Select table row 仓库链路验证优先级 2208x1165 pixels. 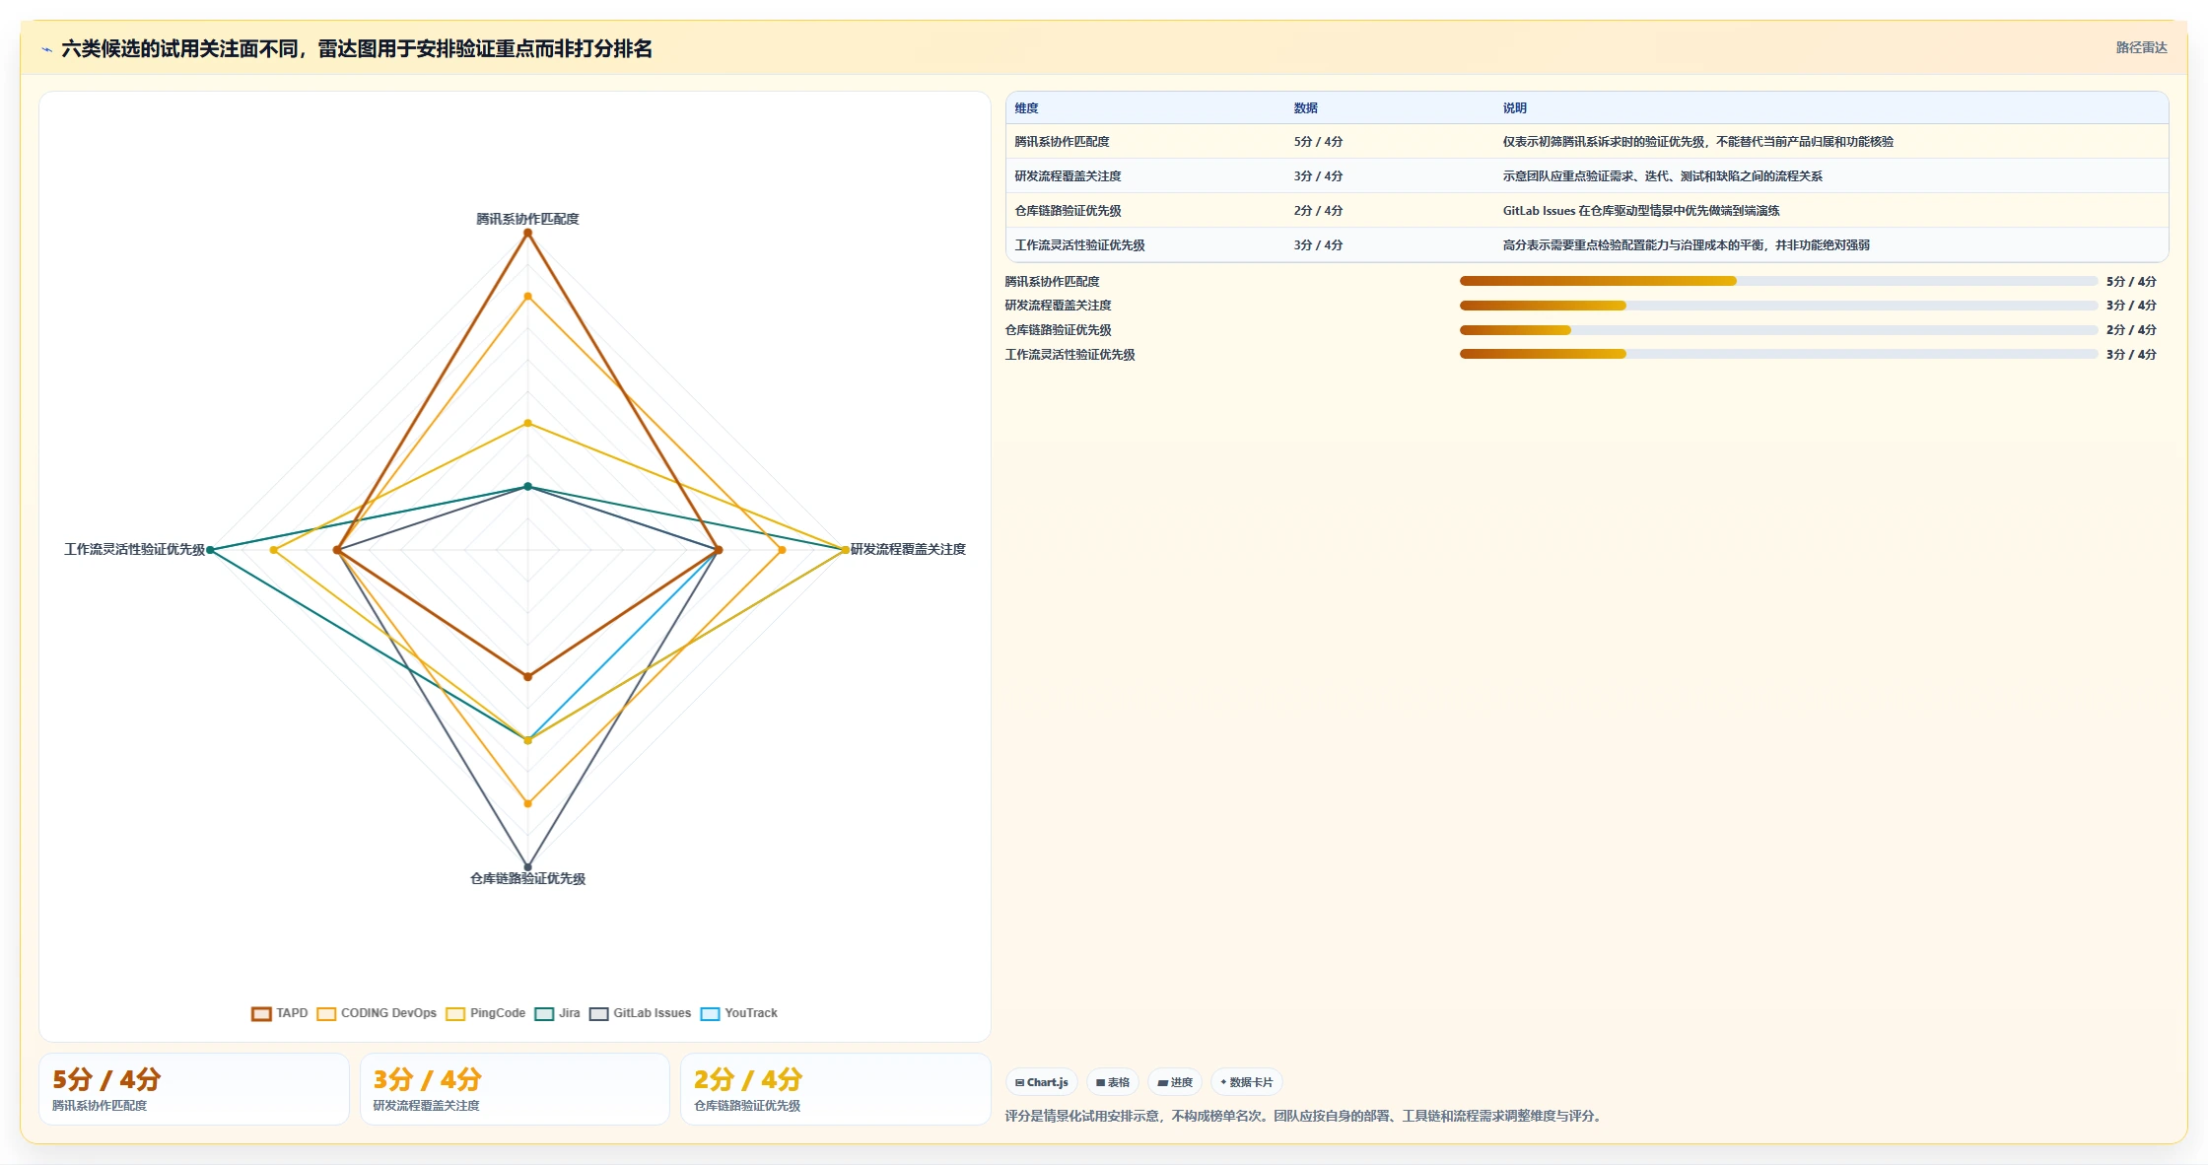(x=1587, y=211)
